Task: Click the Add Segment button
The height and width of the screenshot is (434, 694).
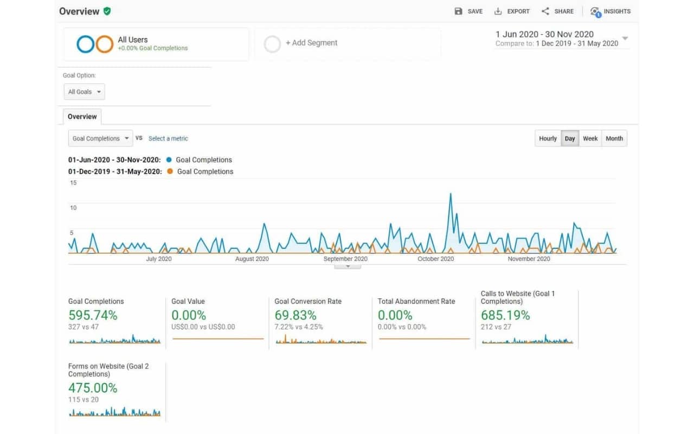Action: (x=311, y=43)
